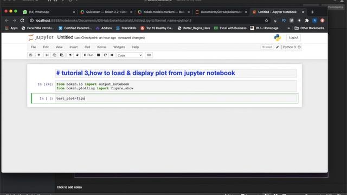Click the Python logo in the notebook header
Viewport: 347px width, 195px height.
(x=278, y=37)
